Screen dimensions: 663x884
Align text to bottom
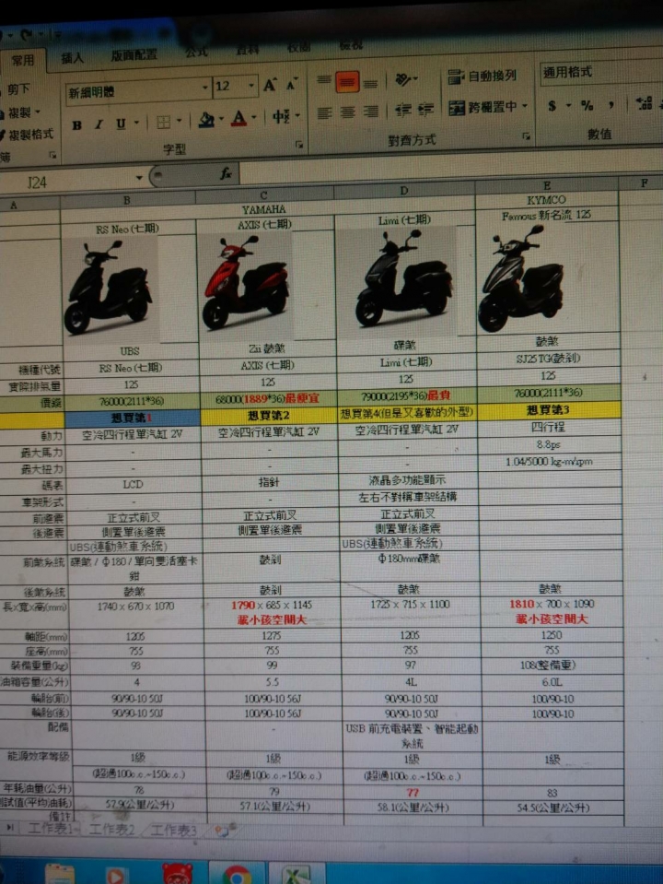pos(370,84)
